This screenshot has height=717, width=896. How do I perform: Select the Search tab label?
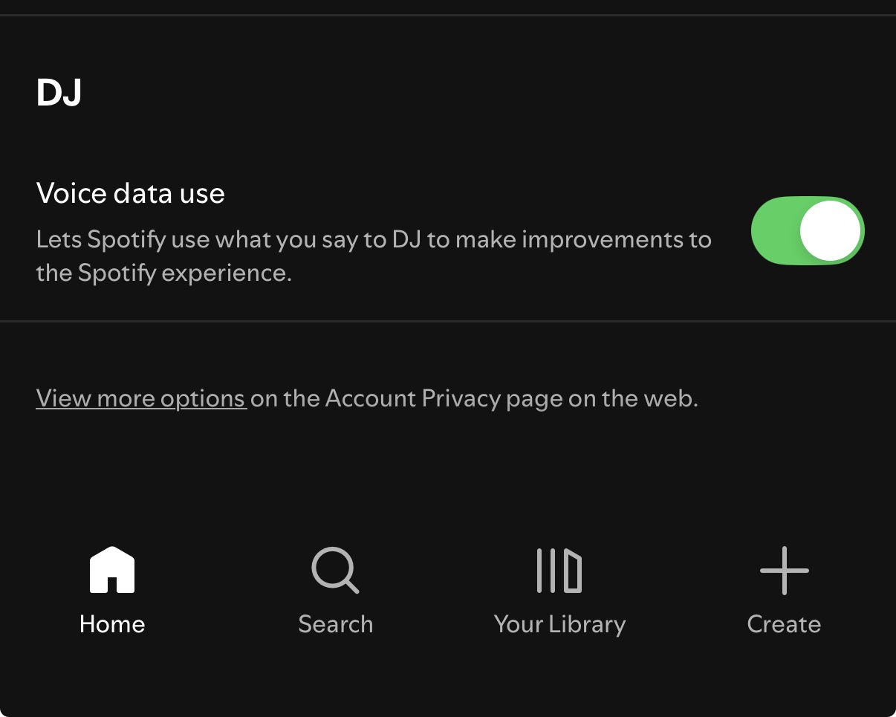(335, 624)
